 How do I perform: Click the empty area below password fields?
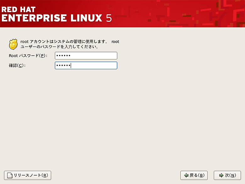pyautogui.click(x=122, y=120)
